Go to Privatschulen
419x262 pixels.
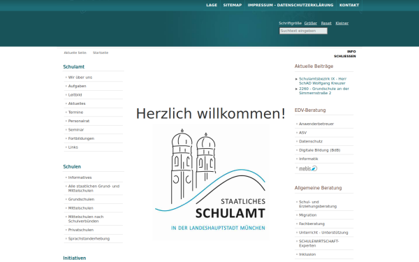(x=81, y=230)
